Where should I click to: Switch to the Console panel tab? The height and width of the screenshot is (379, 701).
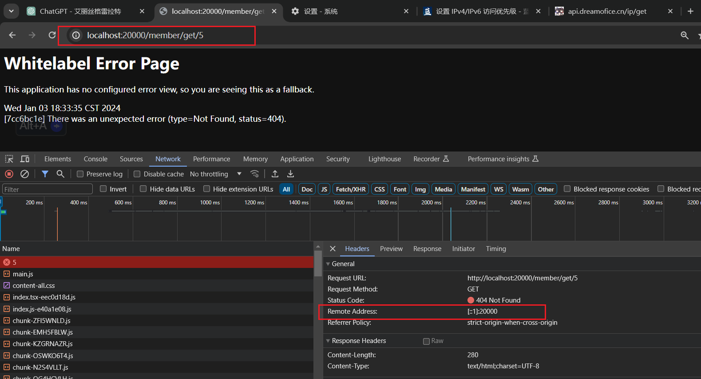click(x=95, y=159)
